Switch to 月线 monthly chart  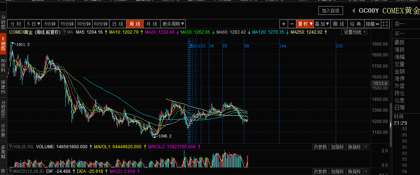tap(151, 24)
